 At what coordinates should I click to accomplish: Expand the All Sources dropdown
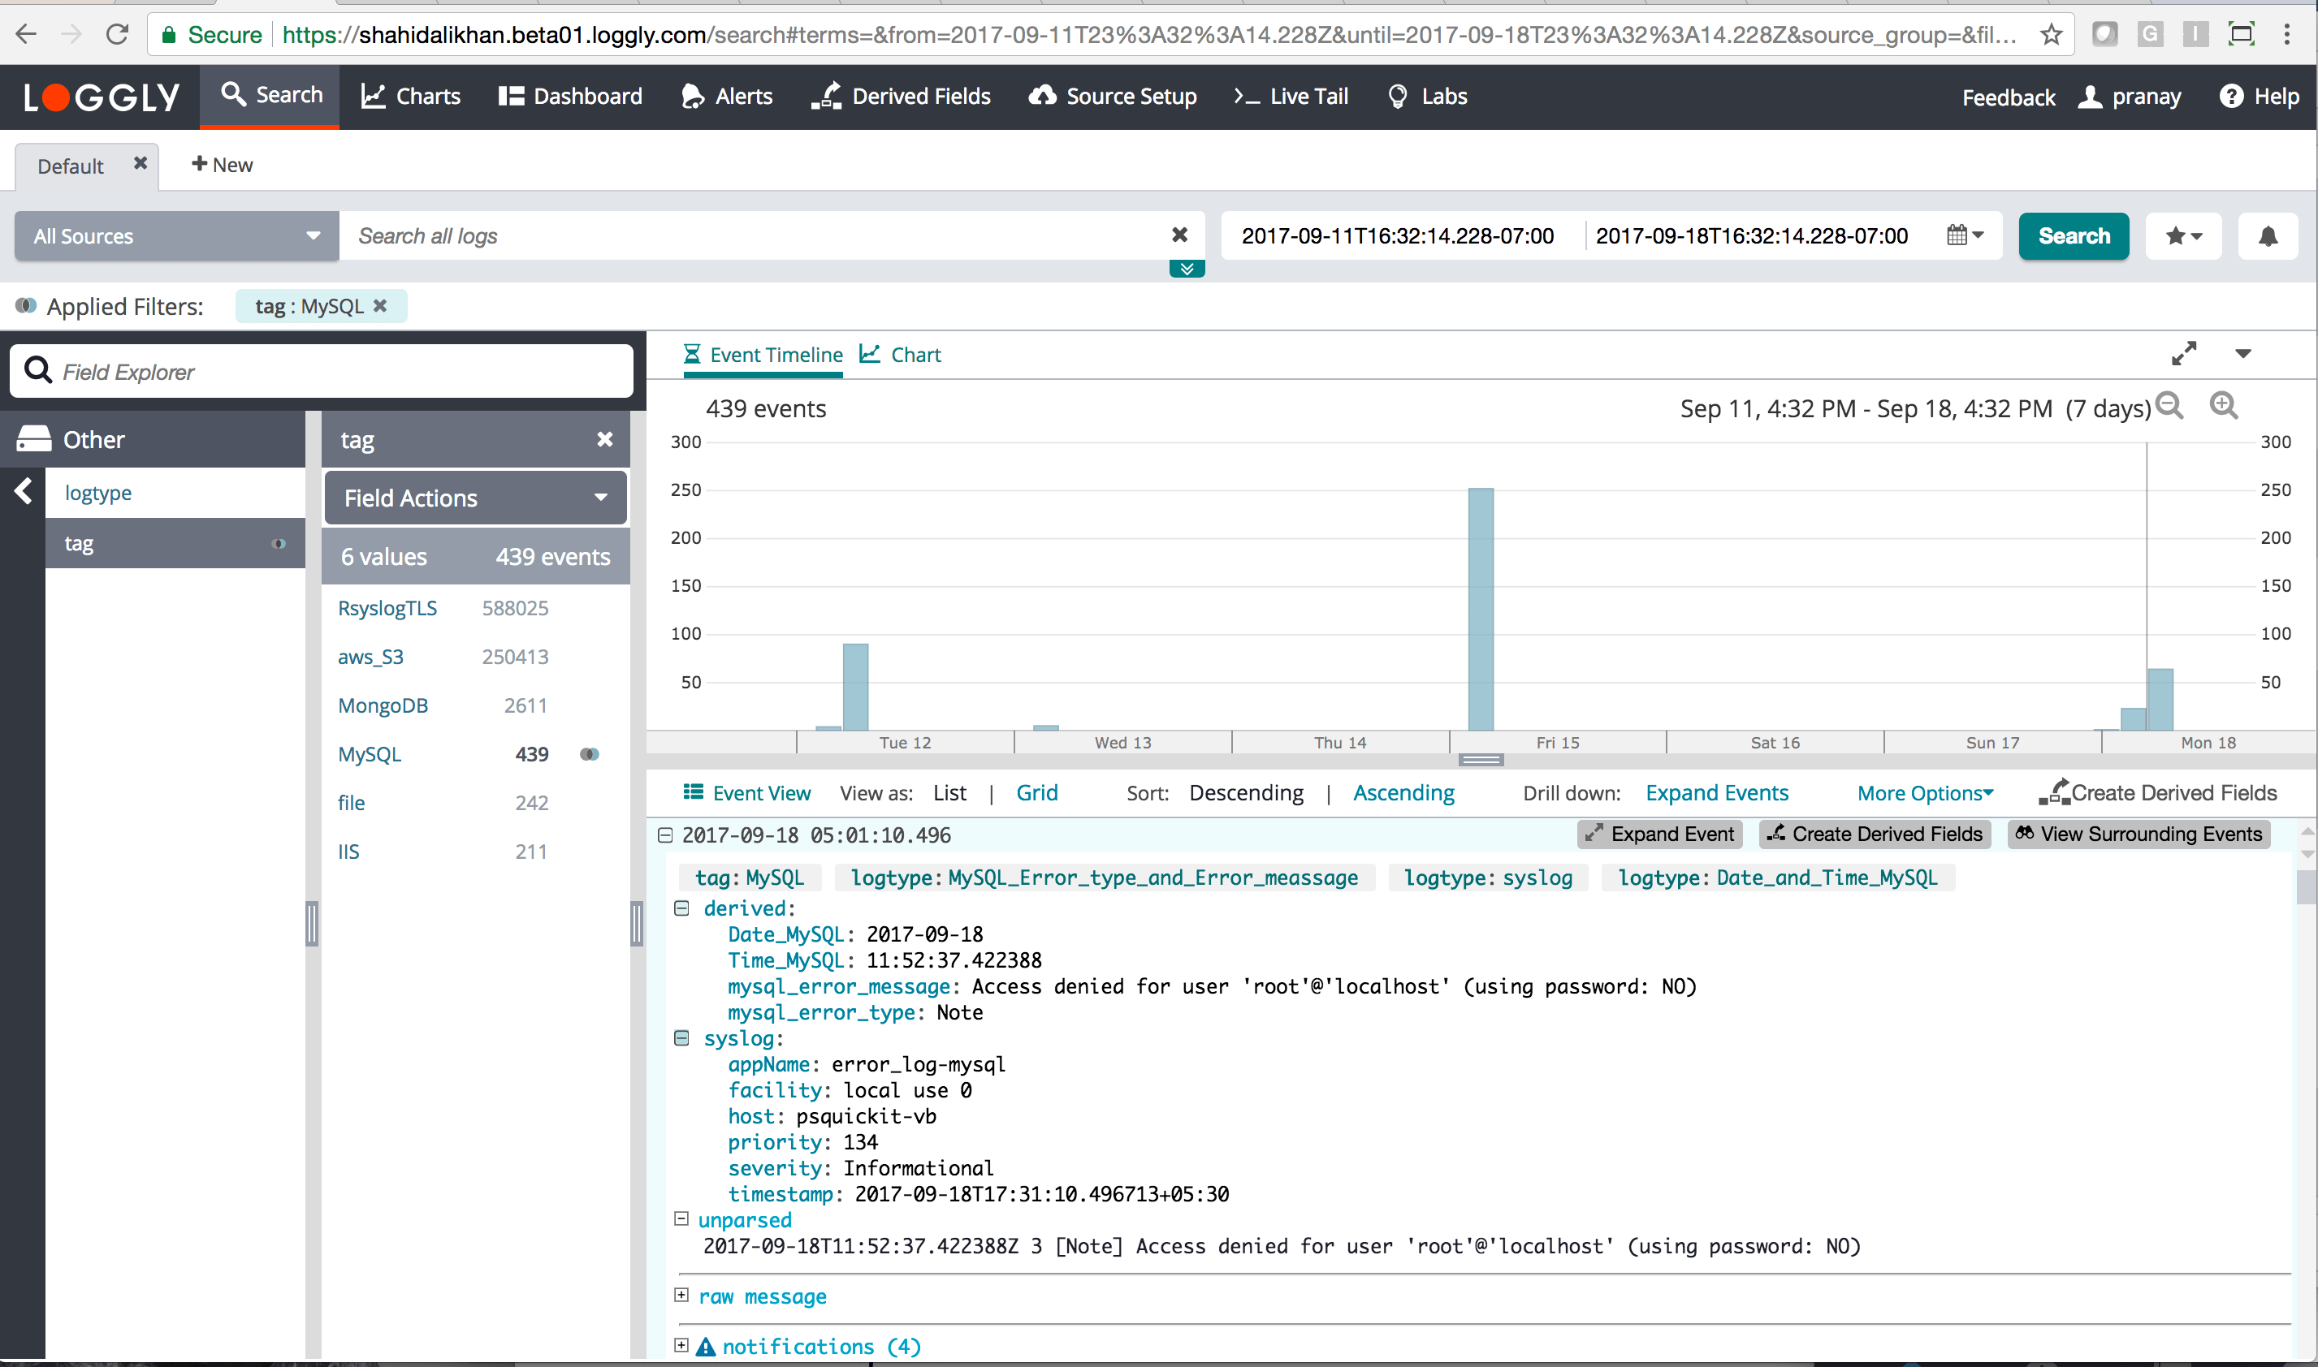click(x=171, y=236)
